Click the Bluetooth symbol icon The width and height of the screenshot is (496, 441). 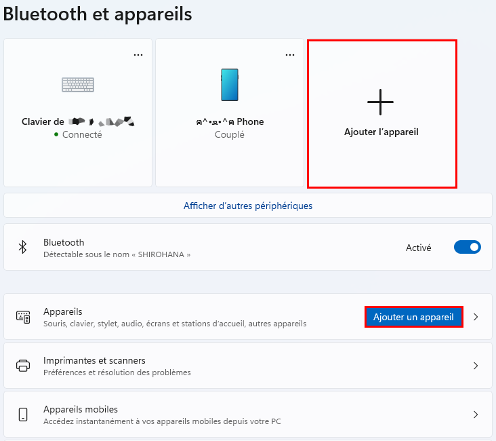point(22,247)
